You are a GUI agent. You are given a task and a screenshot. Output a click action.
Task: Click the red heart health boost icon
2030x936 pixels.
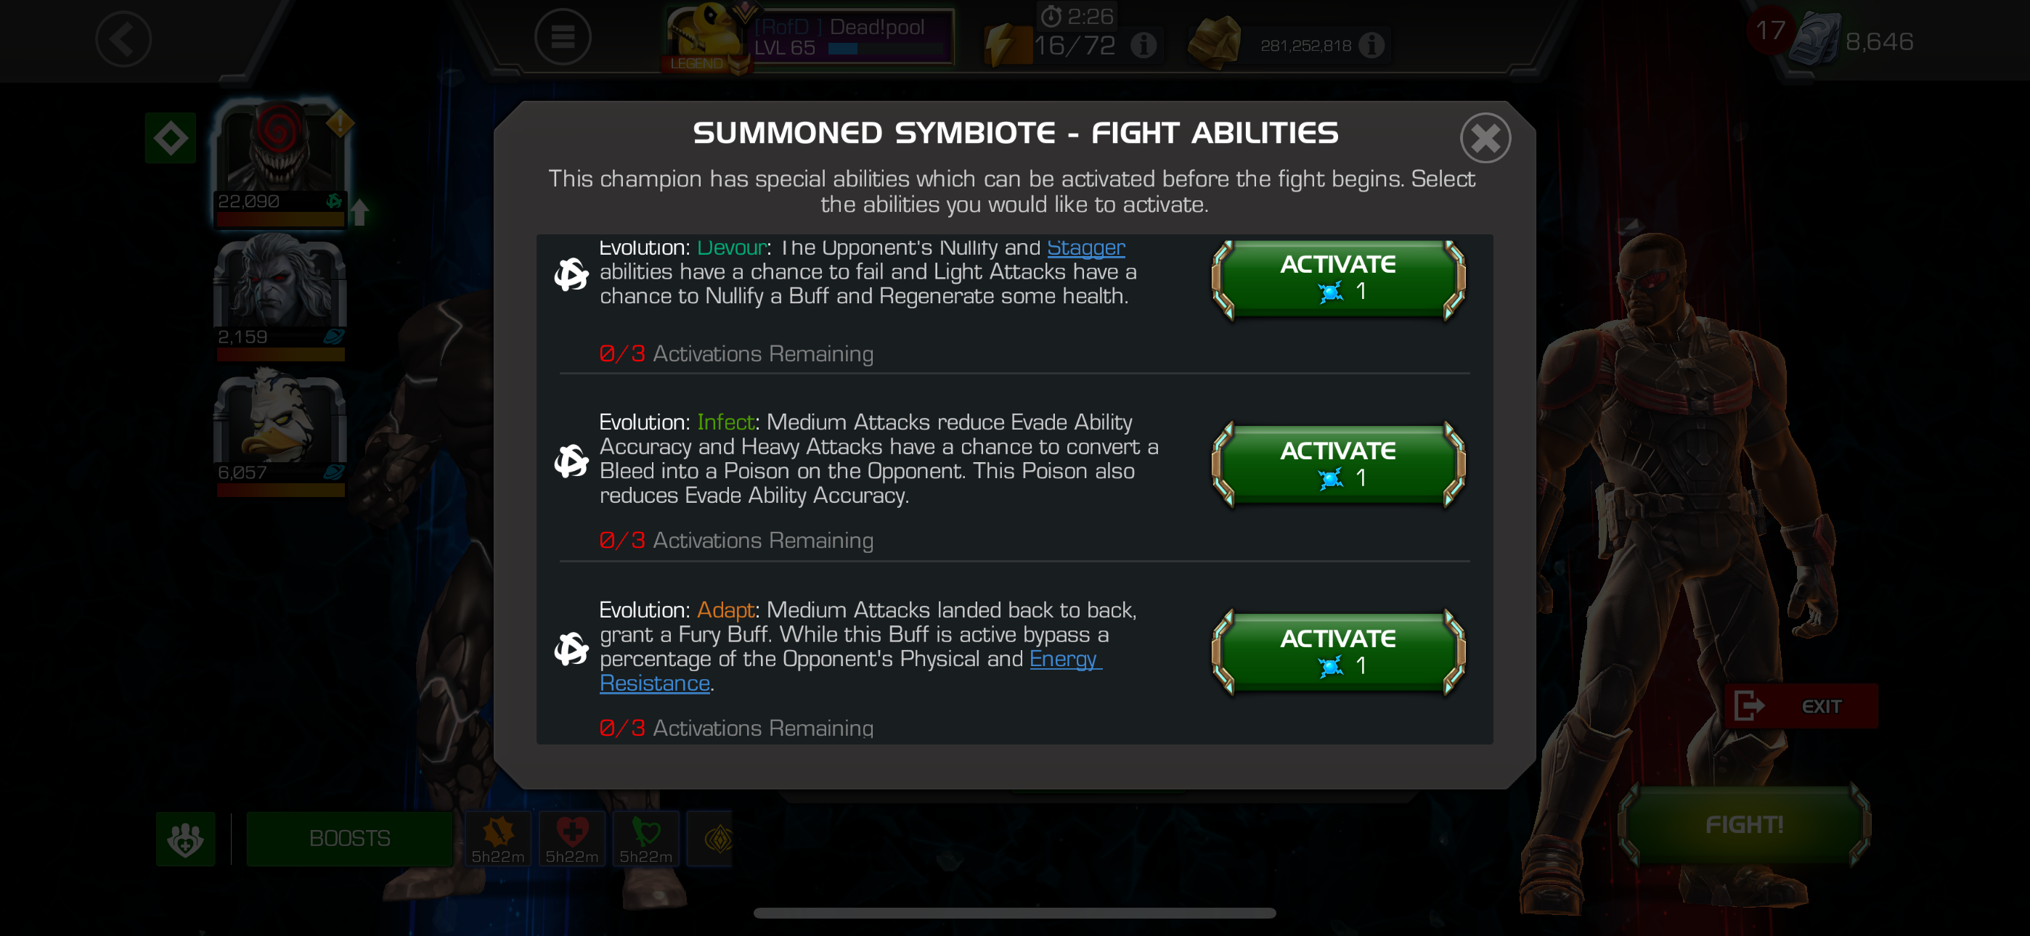pyautogui.click(x=571, y=838)
